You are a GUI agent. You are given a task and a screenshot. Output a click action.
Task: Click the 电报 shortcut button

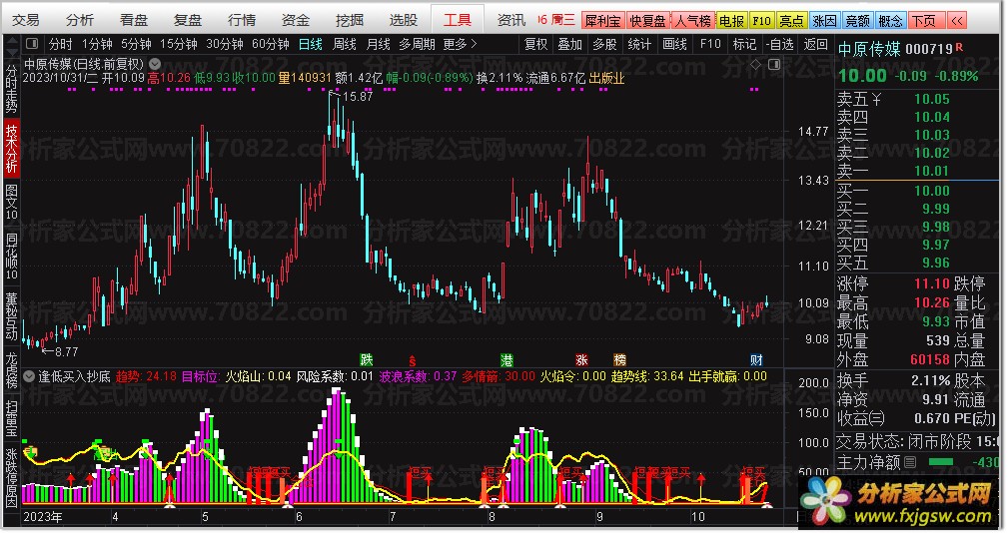(x=731, y=21)
